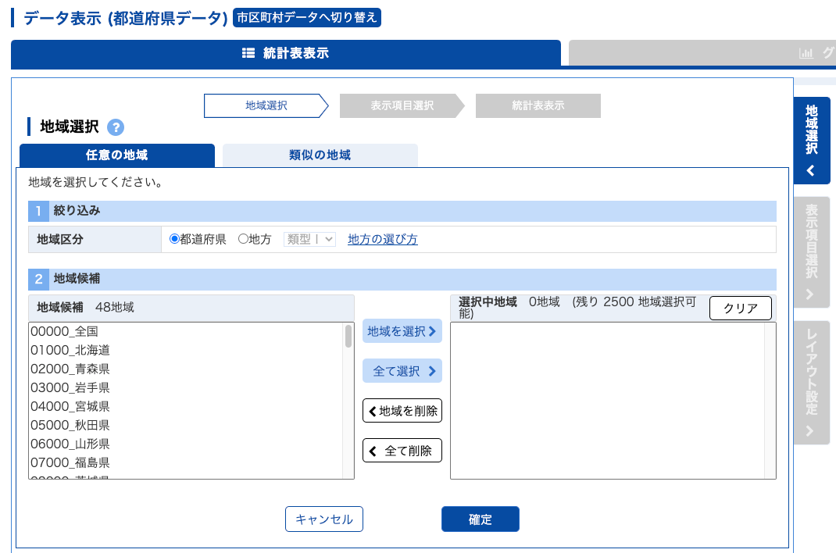Click the 確定 confirm button
The width and height of the screenshot is (836, 553).
[480, 519]
